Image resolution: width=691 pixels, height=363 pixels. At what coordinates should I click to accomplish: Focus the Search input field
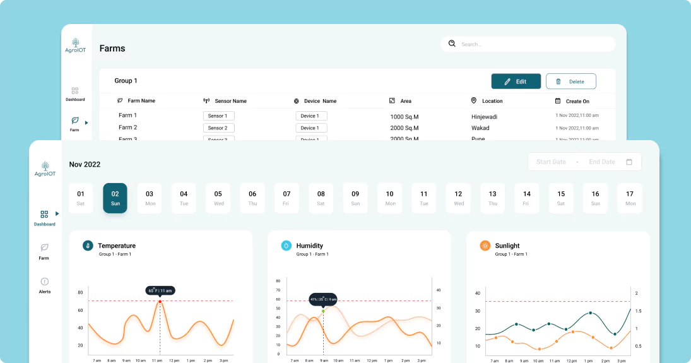point(528,44)
